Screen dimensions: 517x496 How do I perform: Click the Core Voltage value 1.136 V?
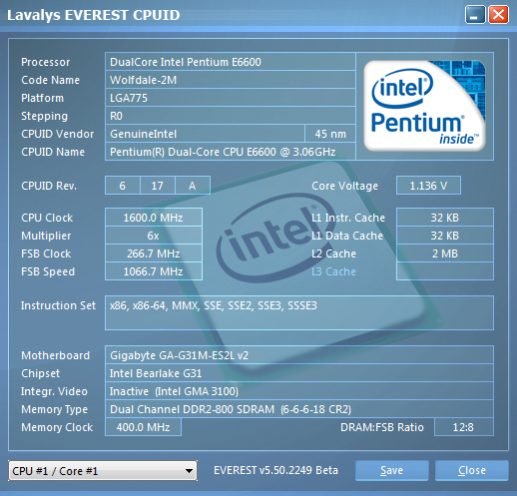(428, 186)
